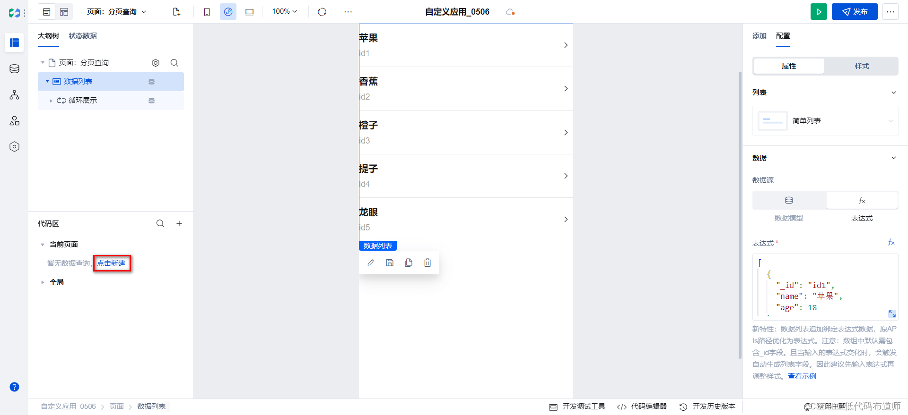Click the 苹果 list row
The height and width of the screenshot is (415, 908).
coord(466,45)
